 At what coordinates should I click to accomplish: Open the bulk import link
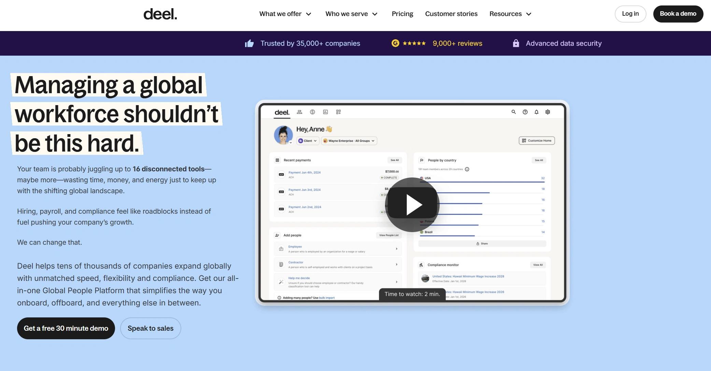326,297
